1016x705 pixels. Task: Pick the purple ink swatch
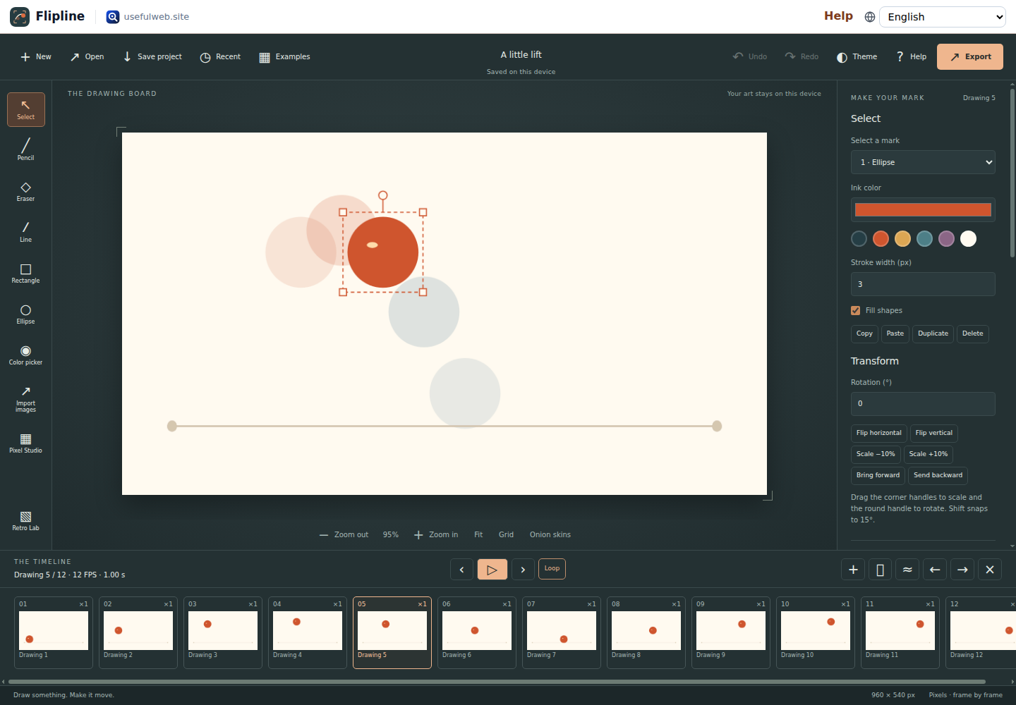tap(946, 239)
